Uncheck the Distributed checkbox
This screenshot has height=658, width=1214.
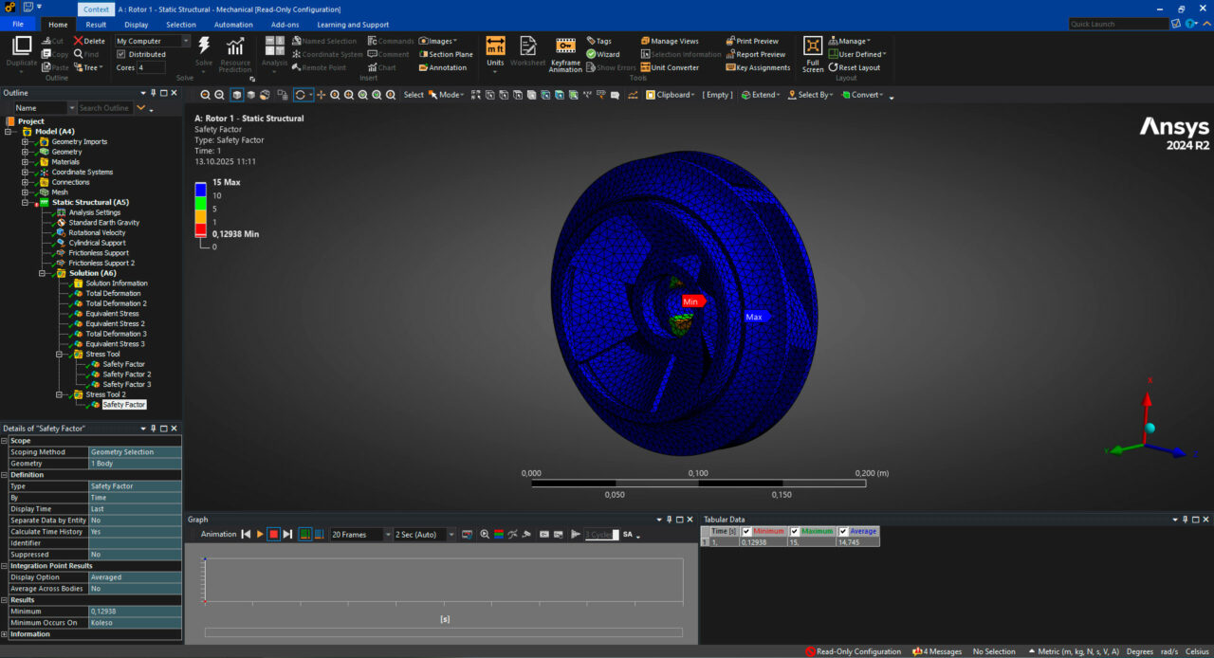[120, 54]
